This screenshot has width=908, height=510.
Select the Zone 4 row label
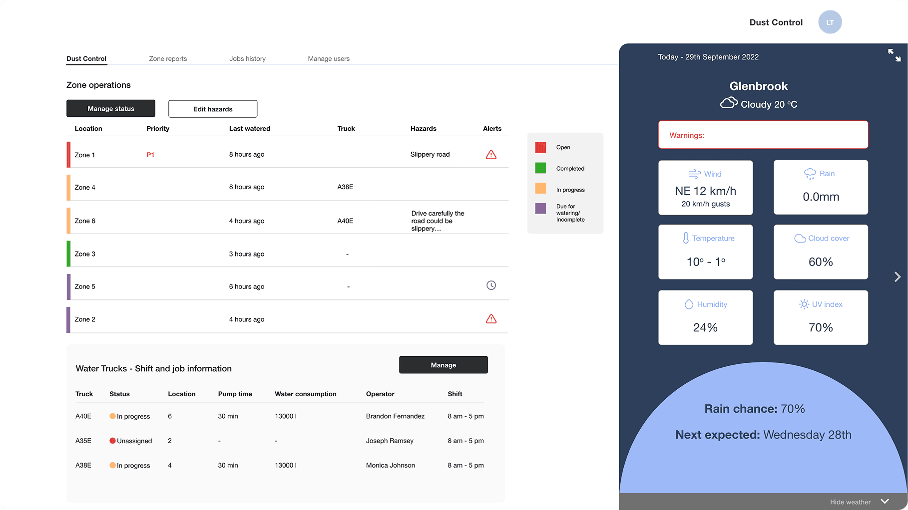[85, 188]
